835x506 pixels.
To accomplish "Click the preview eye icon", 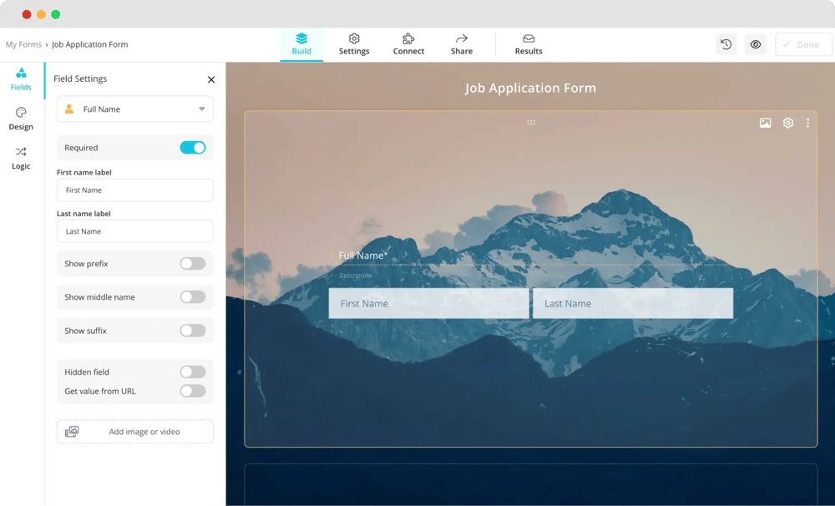I will tap(756, 44).
